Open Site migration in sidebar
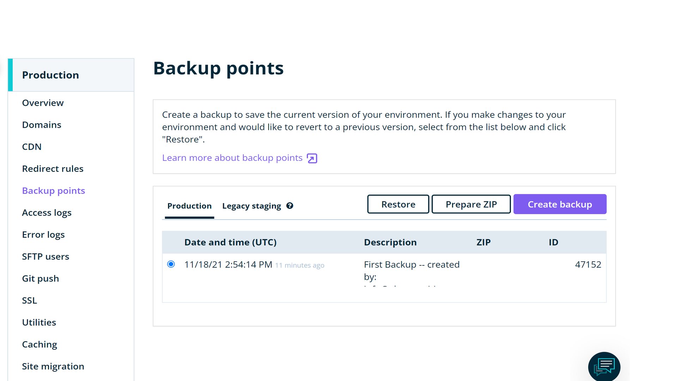The image size is (677, 381). coord(53,367)
